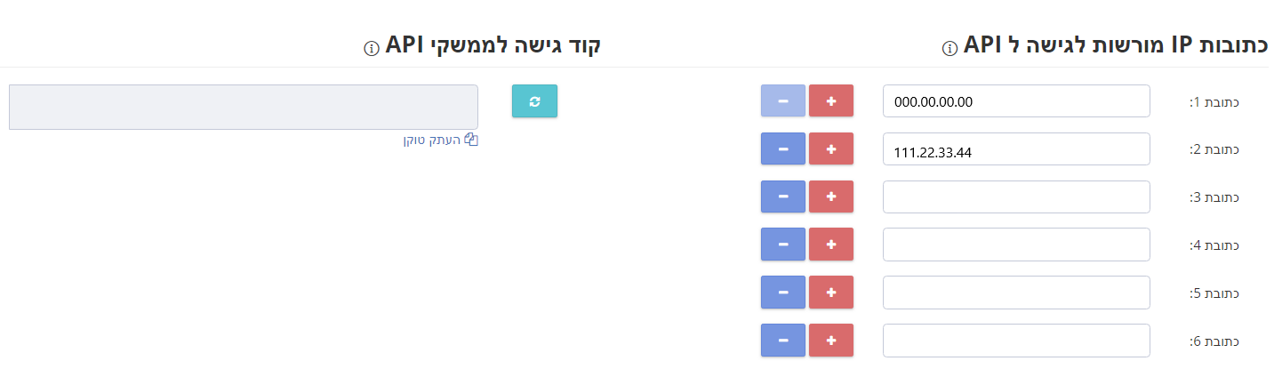Click the plus button for address 1
Viewport: 1274px width, 377px height.
(831, 101)
